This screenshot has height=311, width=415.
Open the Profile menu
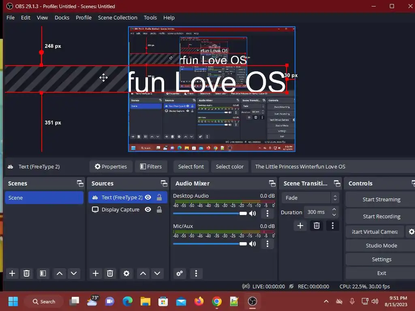coord(83,17)
